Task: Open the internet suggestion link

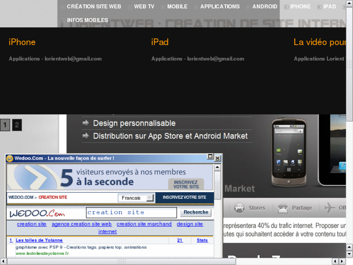Action: pos(107,231)
